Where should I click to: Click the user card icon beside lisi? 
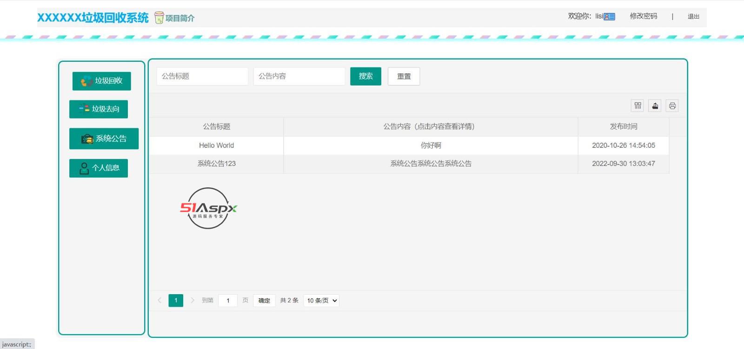(x=609, y=17)
